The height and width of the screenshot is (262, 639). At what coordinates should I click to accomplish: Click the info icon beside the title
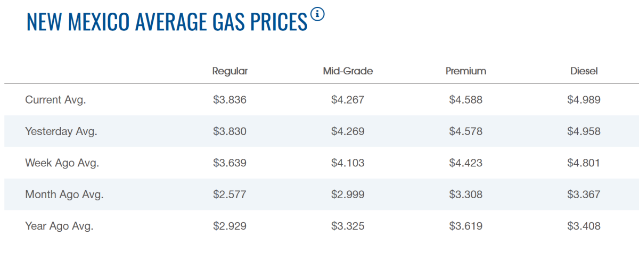coord(317,15)
